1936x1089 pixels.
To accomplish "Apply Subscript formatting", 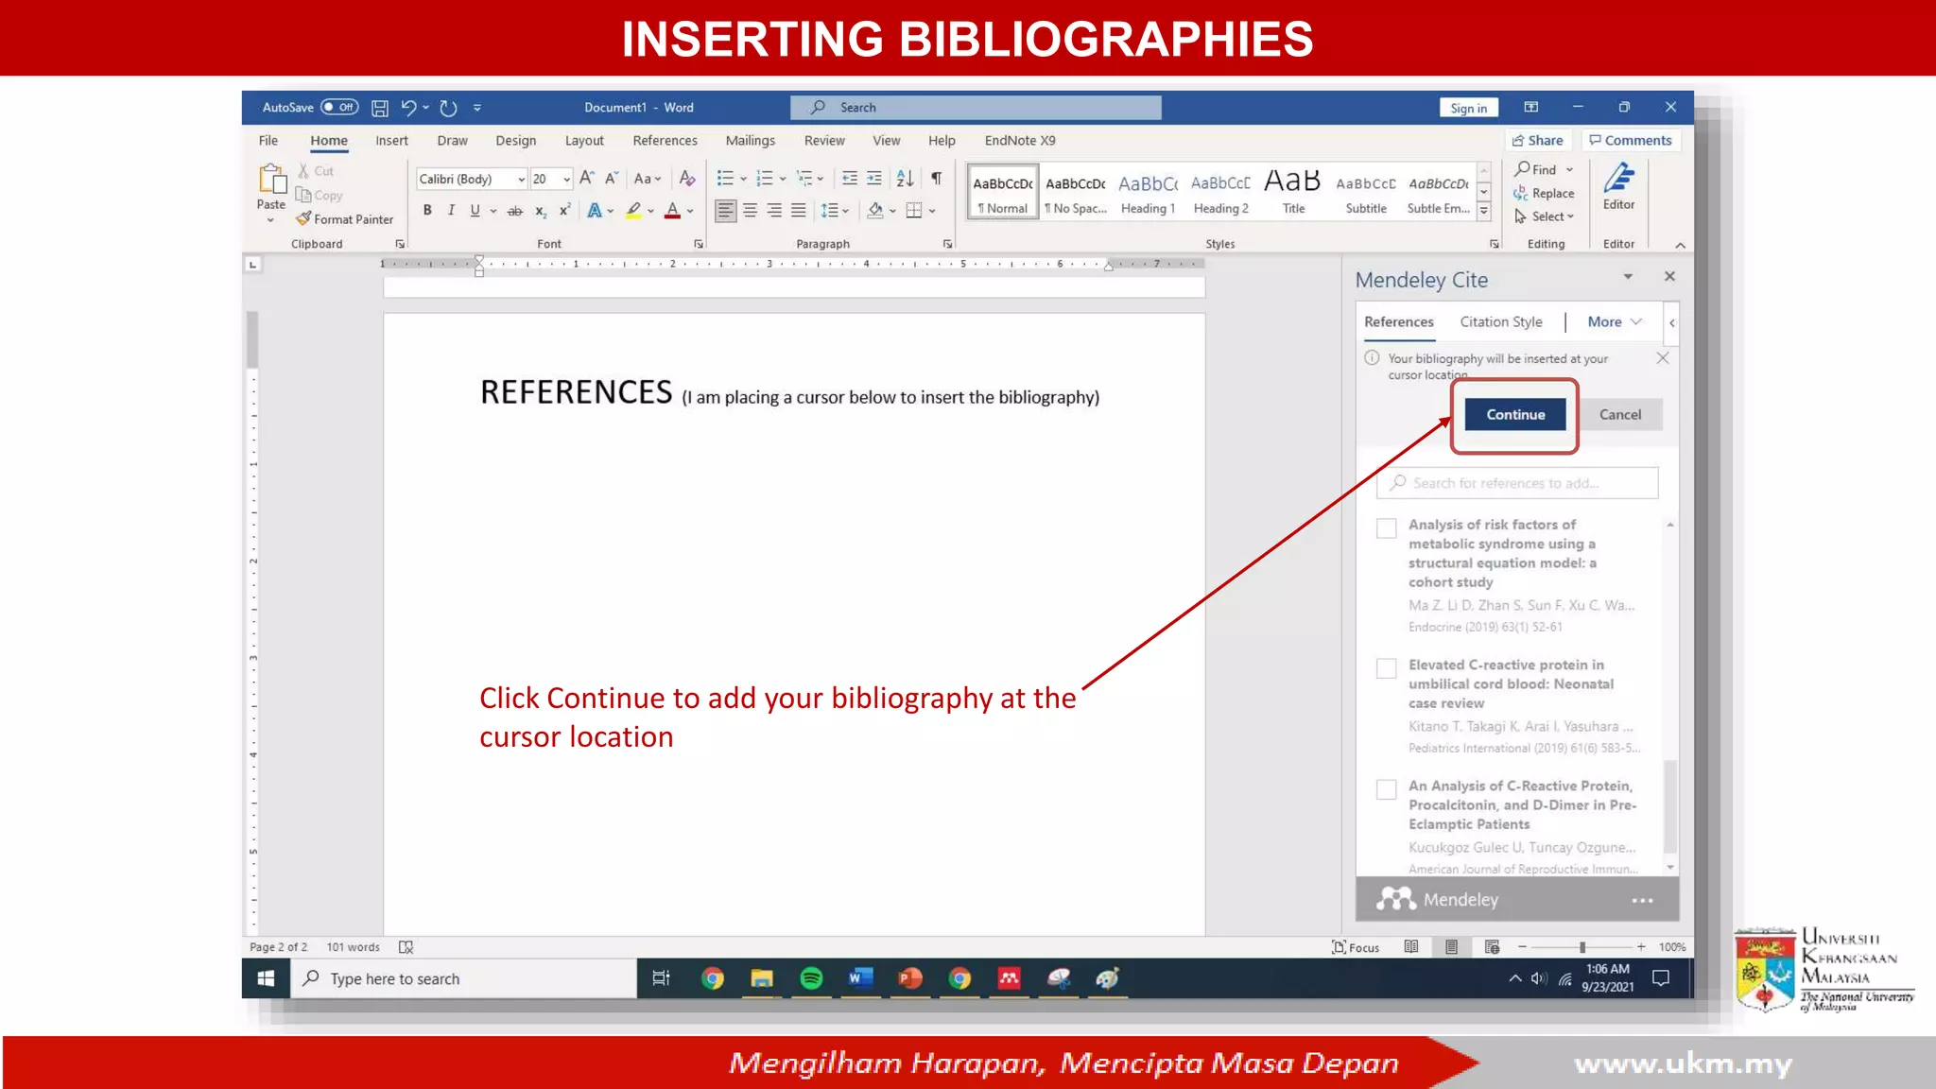I will (541, 211).
